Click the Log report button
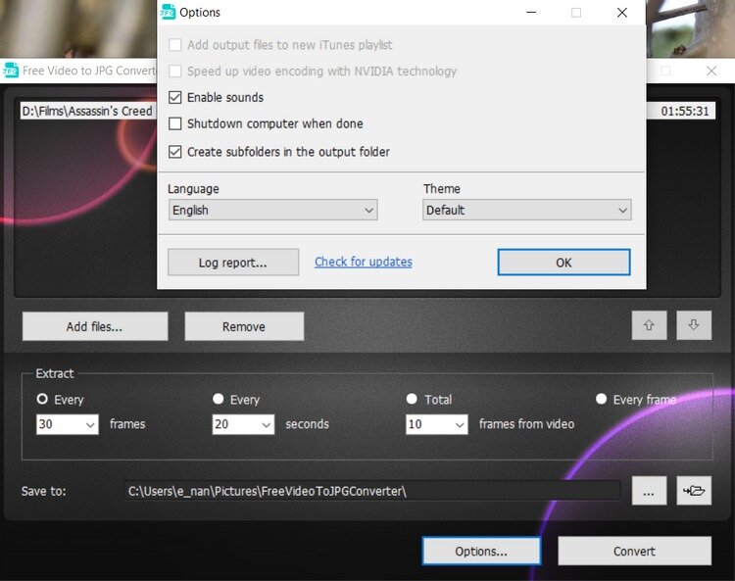This screenshot has height=581, width=735. pos(233,263)
